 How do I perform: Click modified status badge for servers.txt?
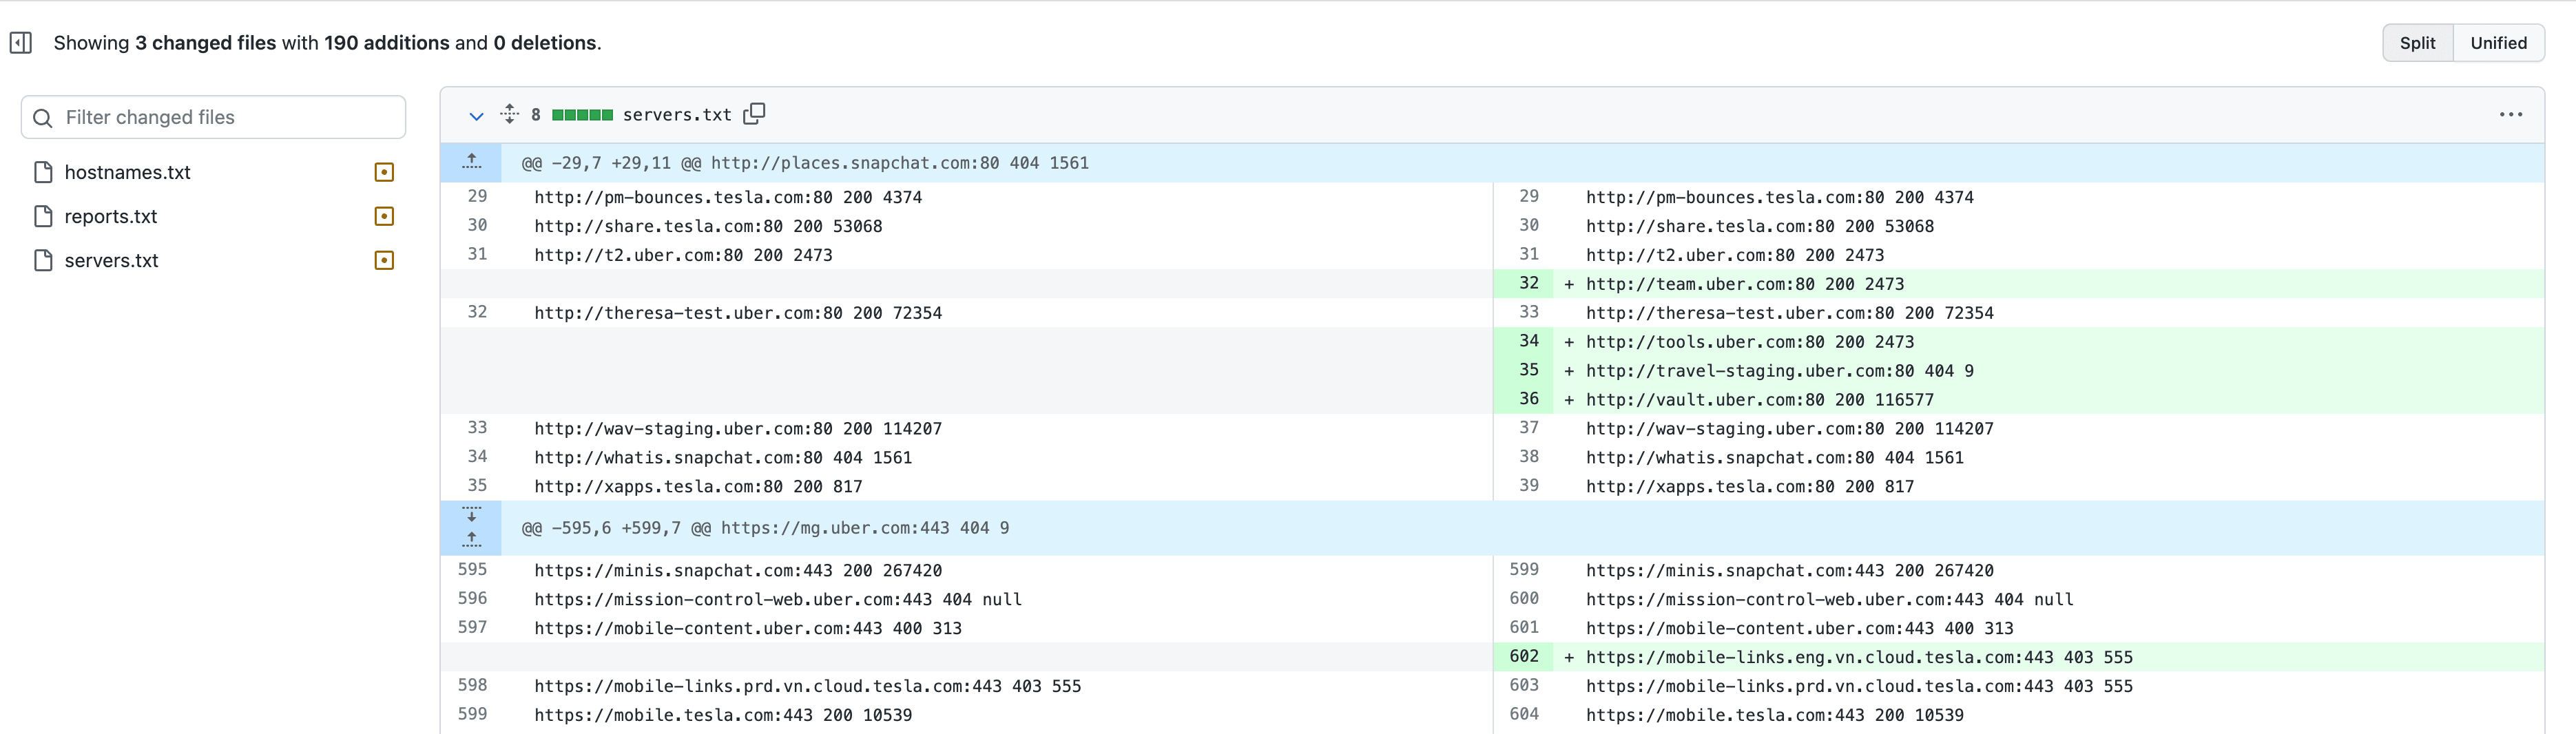384,260
